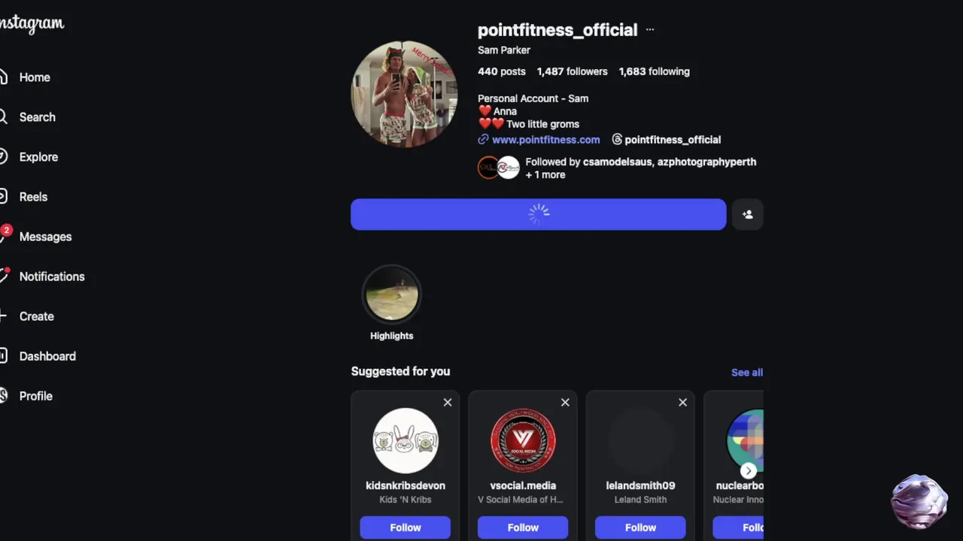Dismiss the kidsnkribsdevon suggestion card
This screenshot has height=541, width=963.
pos(448,403)
